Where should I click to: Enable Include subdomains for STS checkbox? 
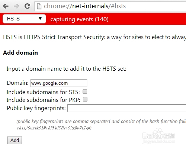[85, 91]
